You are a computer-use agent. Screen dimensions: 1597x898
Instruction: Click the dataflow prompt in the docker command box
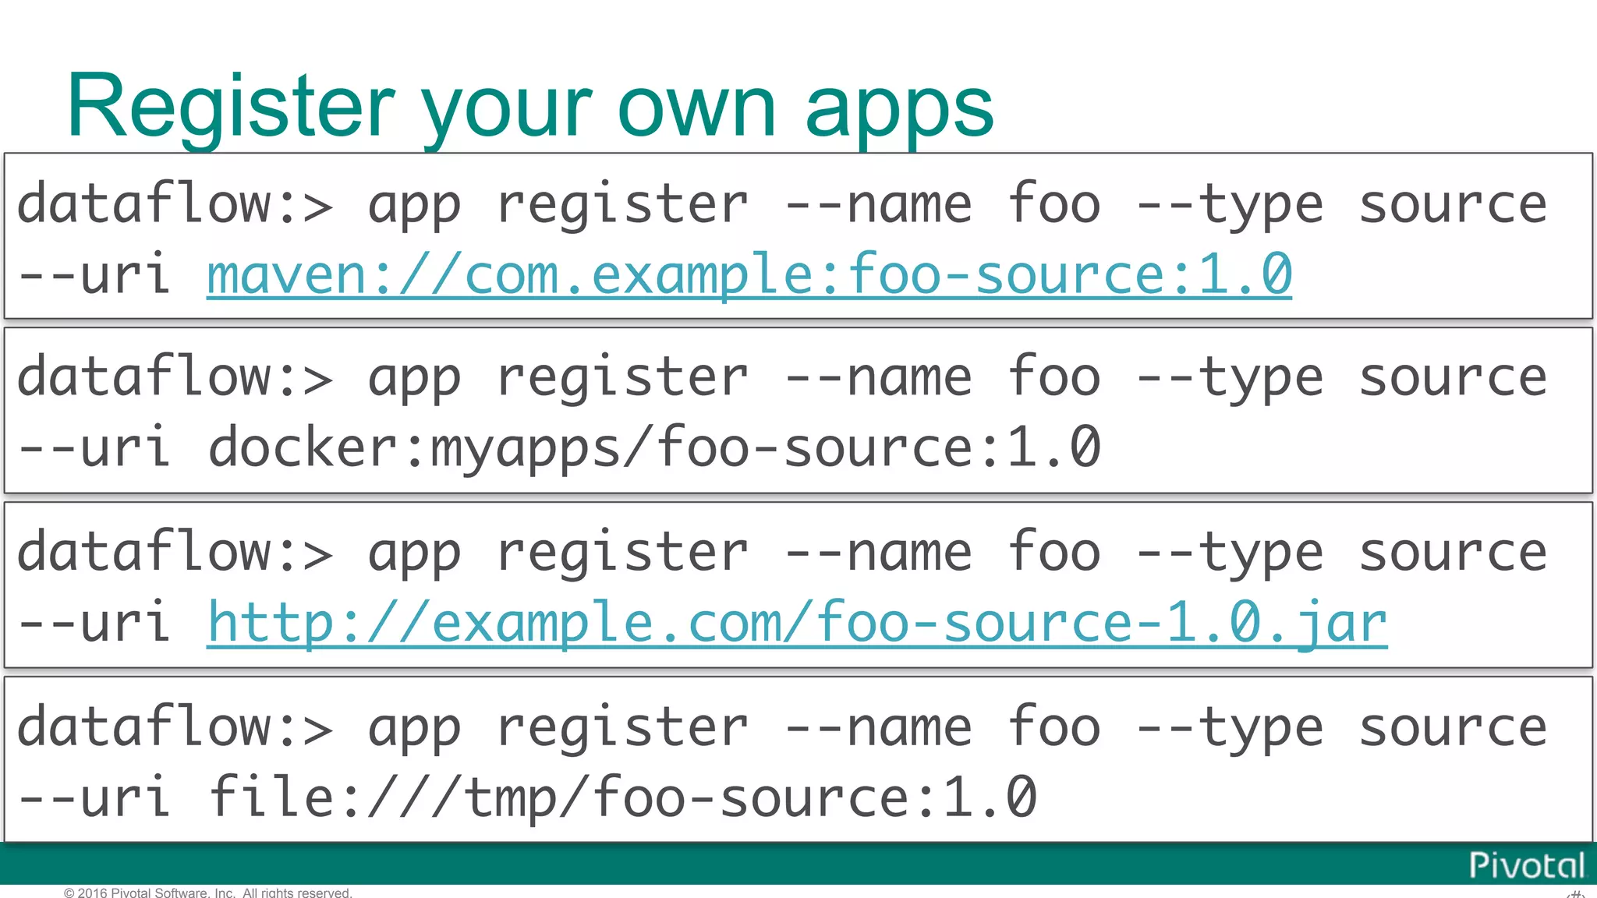click(175, 378)
